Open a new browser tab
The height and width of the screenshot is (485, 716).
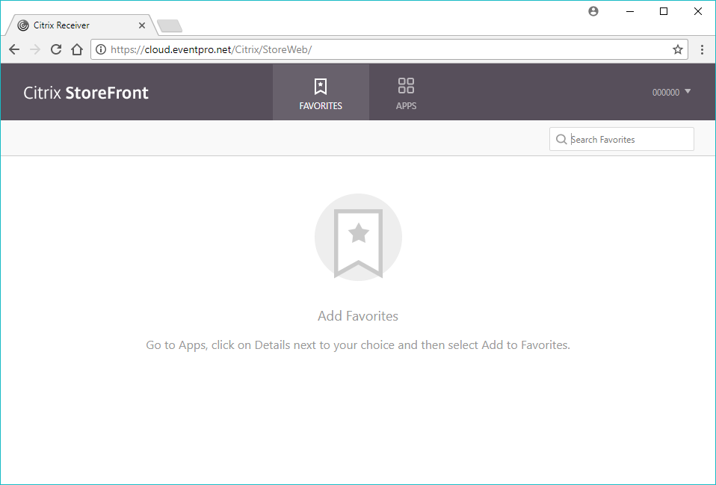(x=170, y=25)
